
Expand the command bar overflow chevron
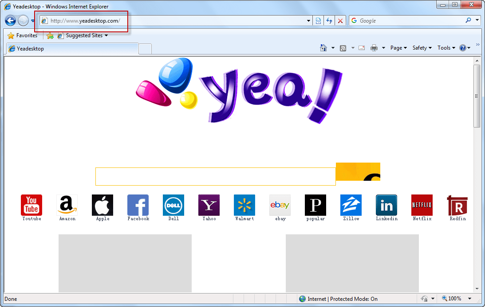click(x=477, y=45)
